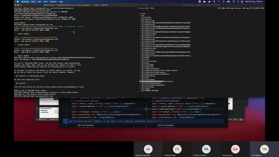The width and height of the screenshot is (279, 157).
Task: Click the Docker whale menu bar icon
Action: (x=209, y=2)
